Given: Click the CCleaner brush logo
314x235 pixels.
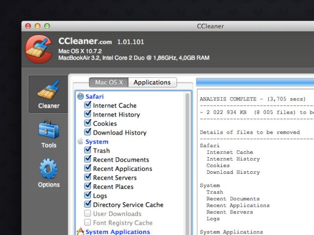Looking at the screenshot, I should pos(38,49).
